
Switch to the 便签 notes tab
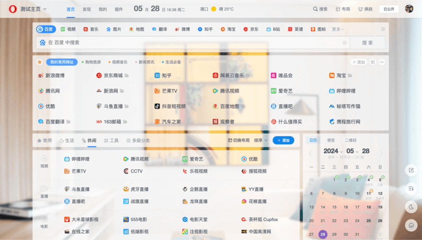[331, 140]
